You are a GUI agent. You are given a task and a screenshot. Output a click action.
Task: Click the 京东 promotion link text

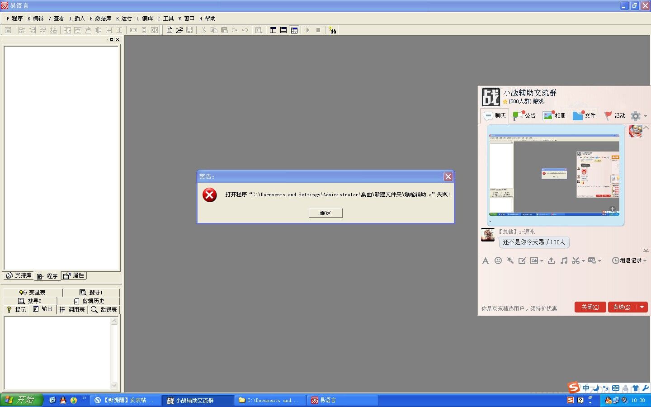click(x=519, y=309)
